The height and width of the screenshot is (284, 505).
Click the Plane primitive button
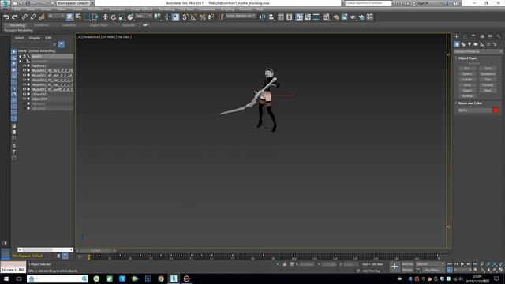(488, 91)
